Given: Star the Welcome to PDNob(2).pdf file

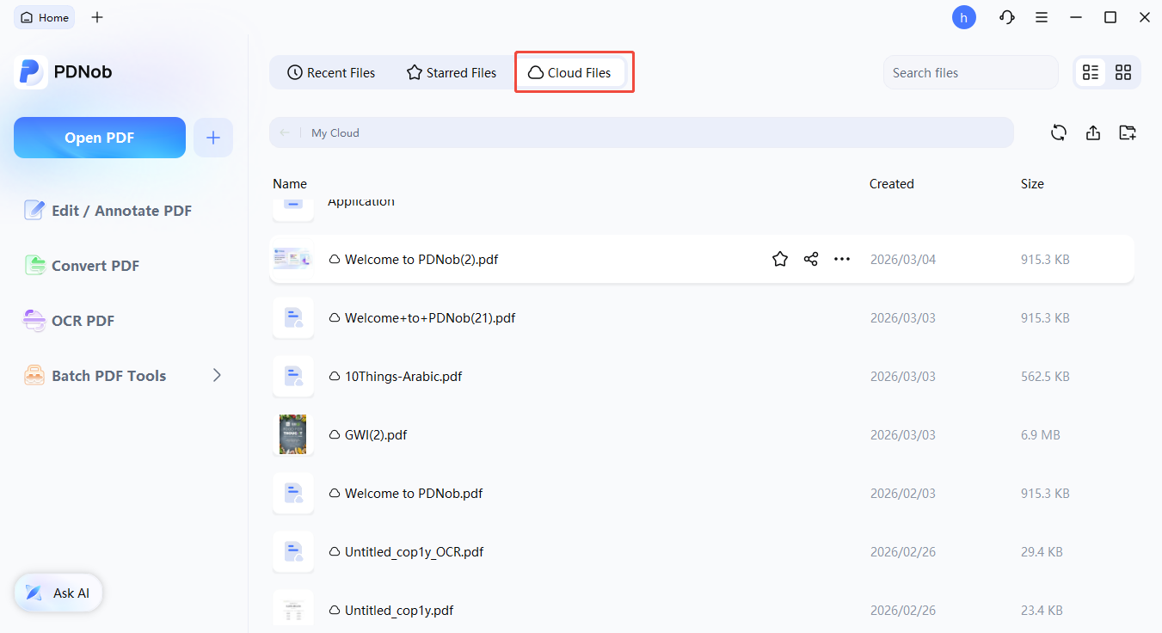Looking at the screenshot, I should tap(779, 258).
